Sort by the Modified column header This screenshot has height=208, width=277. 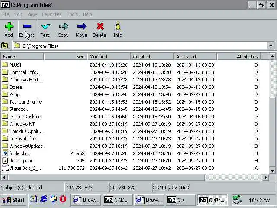[x=109, y=57]
